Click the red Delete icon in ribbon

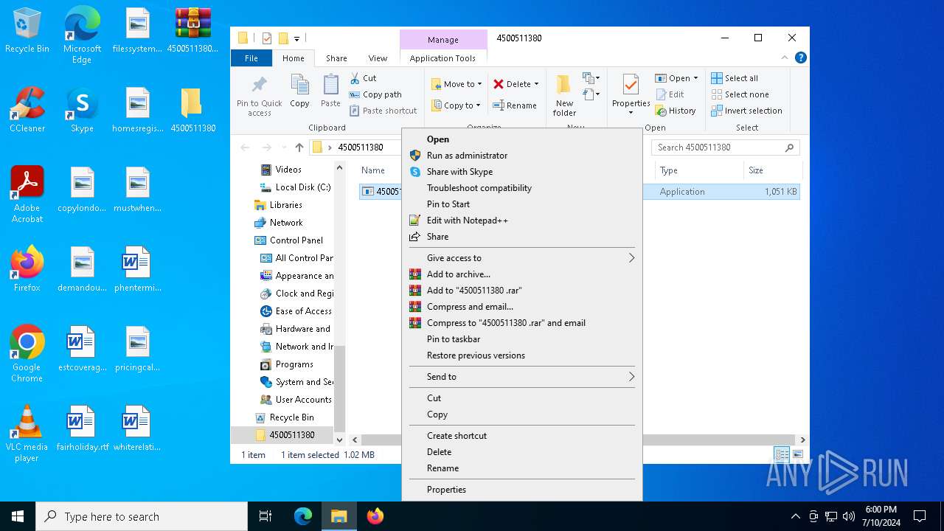499,84
